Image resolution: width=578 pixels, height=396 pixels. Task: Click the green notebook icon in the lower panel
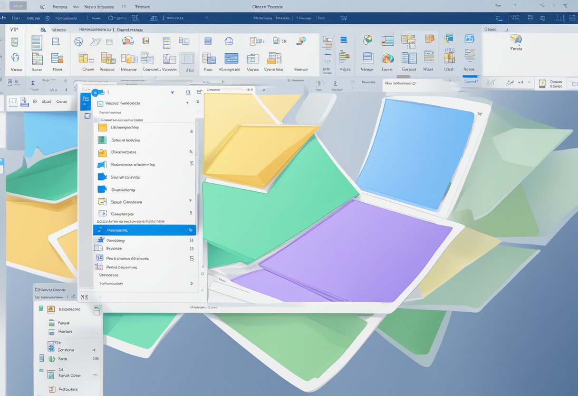[42, 308]
